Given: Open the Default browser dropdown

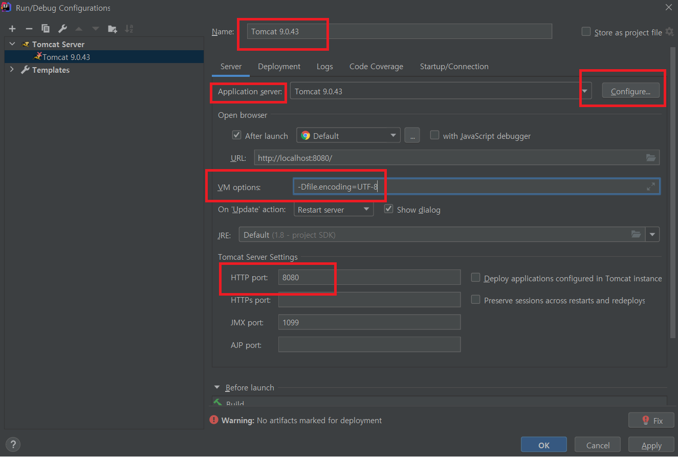Looking at the screenshot, I should click(x=348, y=135).
